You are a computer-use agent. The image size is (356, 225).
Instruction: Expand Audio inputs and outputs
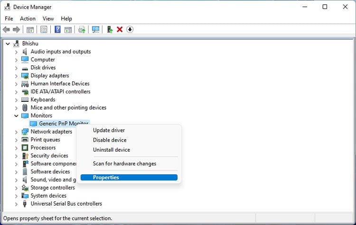[x=16, y=52]
